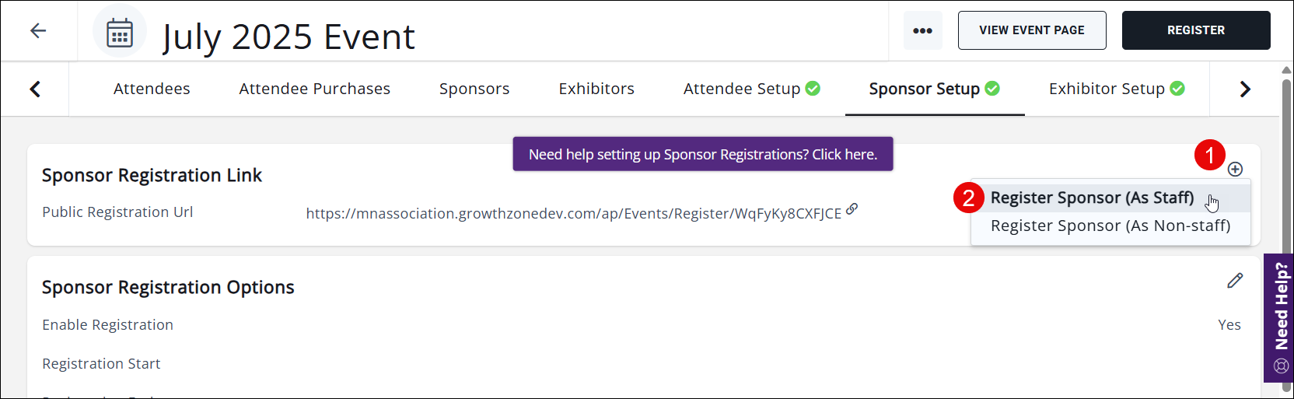
Task: Switch to the Attendees tab
Action: [152, 89]
